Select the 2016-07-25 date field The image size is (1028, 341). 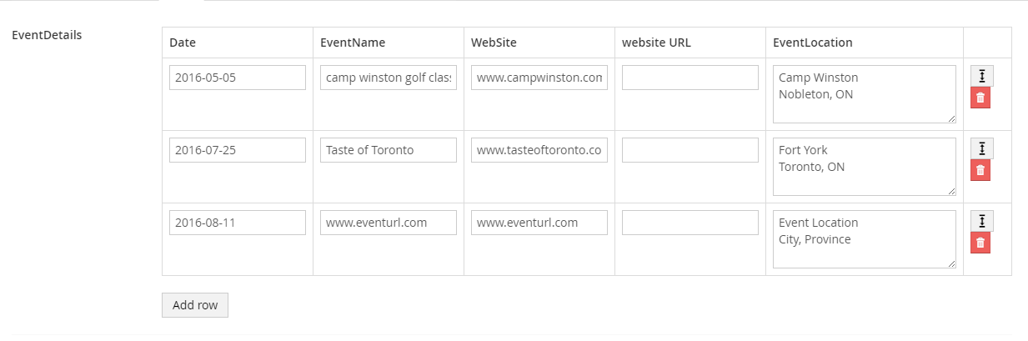click(238, 150)
